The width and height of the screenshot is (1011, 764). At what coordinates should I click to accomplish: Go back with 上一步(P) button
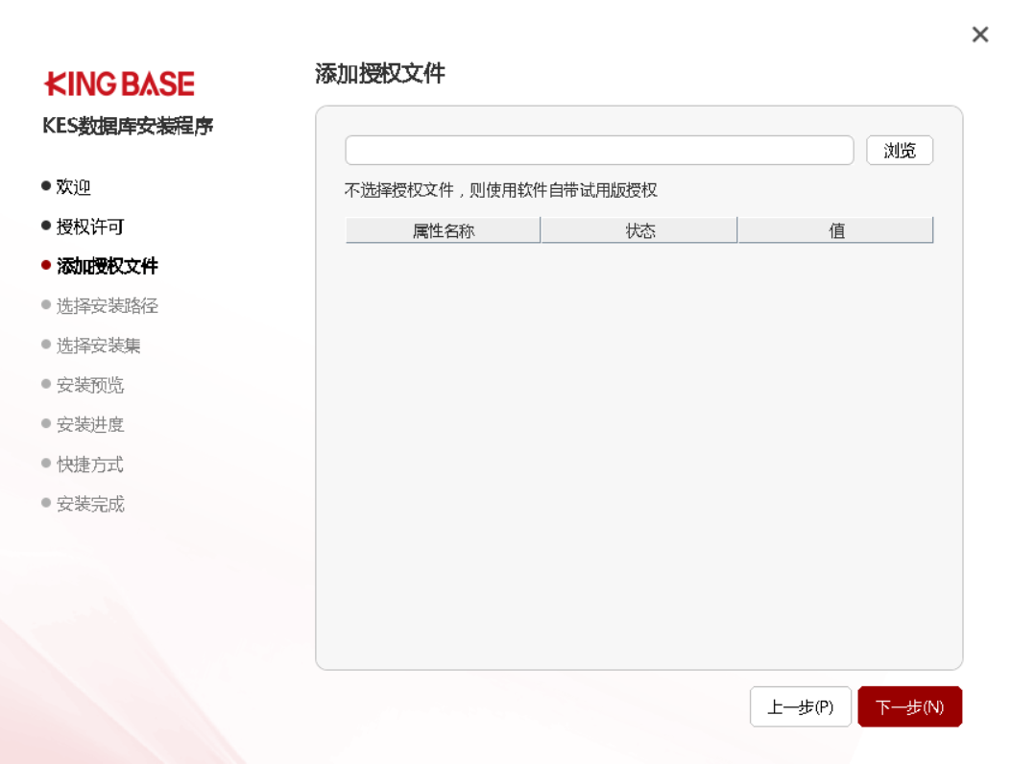pyautogui.click(x=800, y=707)
